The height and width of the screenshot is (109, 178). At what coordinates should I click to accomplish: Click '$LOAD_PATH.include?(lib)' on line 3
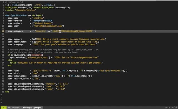pyautogui.click(x=56, y=8)
